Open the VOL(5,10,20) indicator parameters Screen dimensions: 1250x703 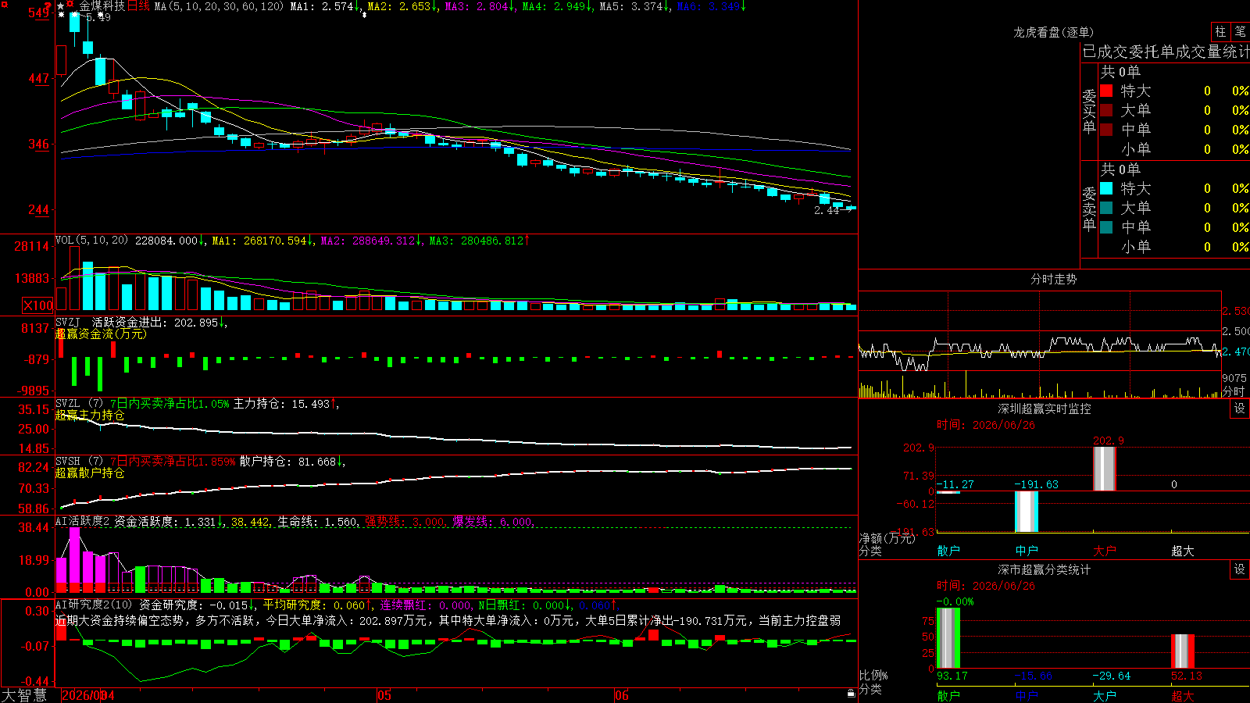coord(91,241)
